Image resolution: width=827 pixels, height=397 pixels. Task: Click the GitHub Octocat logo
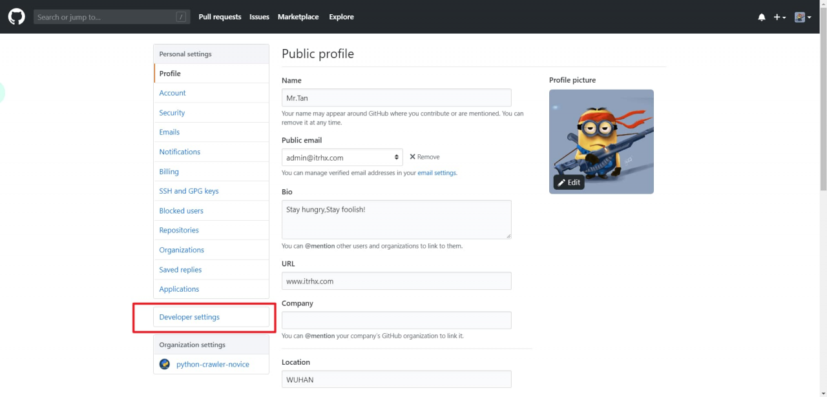click(16, 17)
